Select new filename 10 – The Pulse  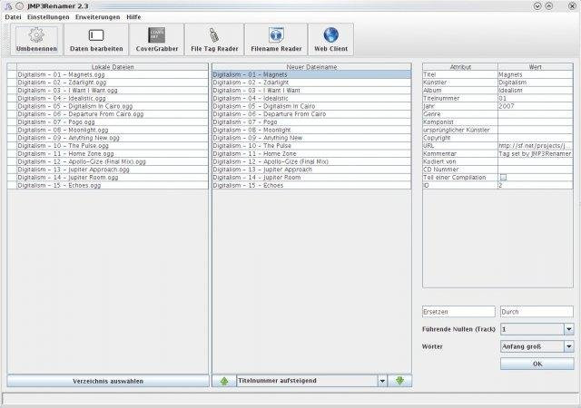[311, 146]
